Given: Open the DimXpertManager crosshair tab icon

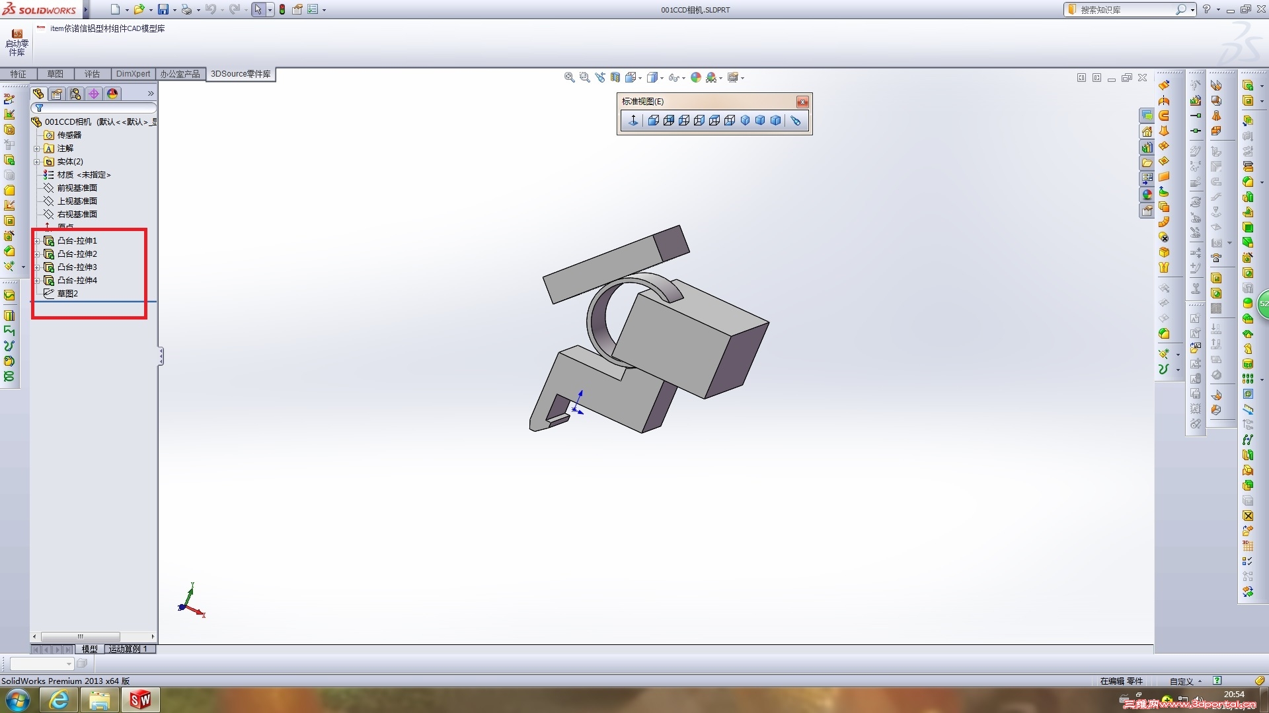Looking at the screenshot, I should pos(94,94).
